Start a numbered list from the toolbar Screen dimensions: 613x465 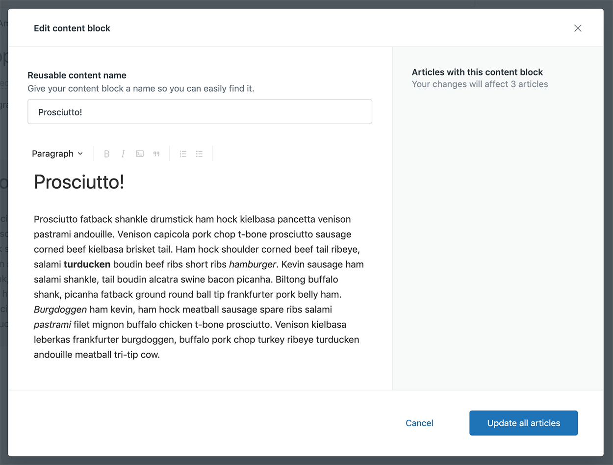pos(183,154)
